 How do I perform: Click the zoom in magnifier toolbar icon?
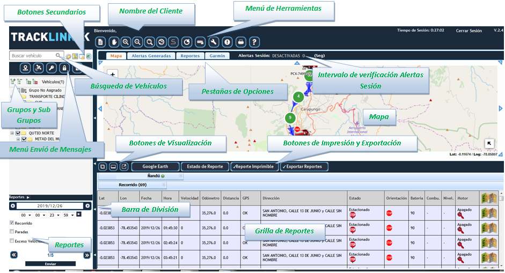point(126,42)
